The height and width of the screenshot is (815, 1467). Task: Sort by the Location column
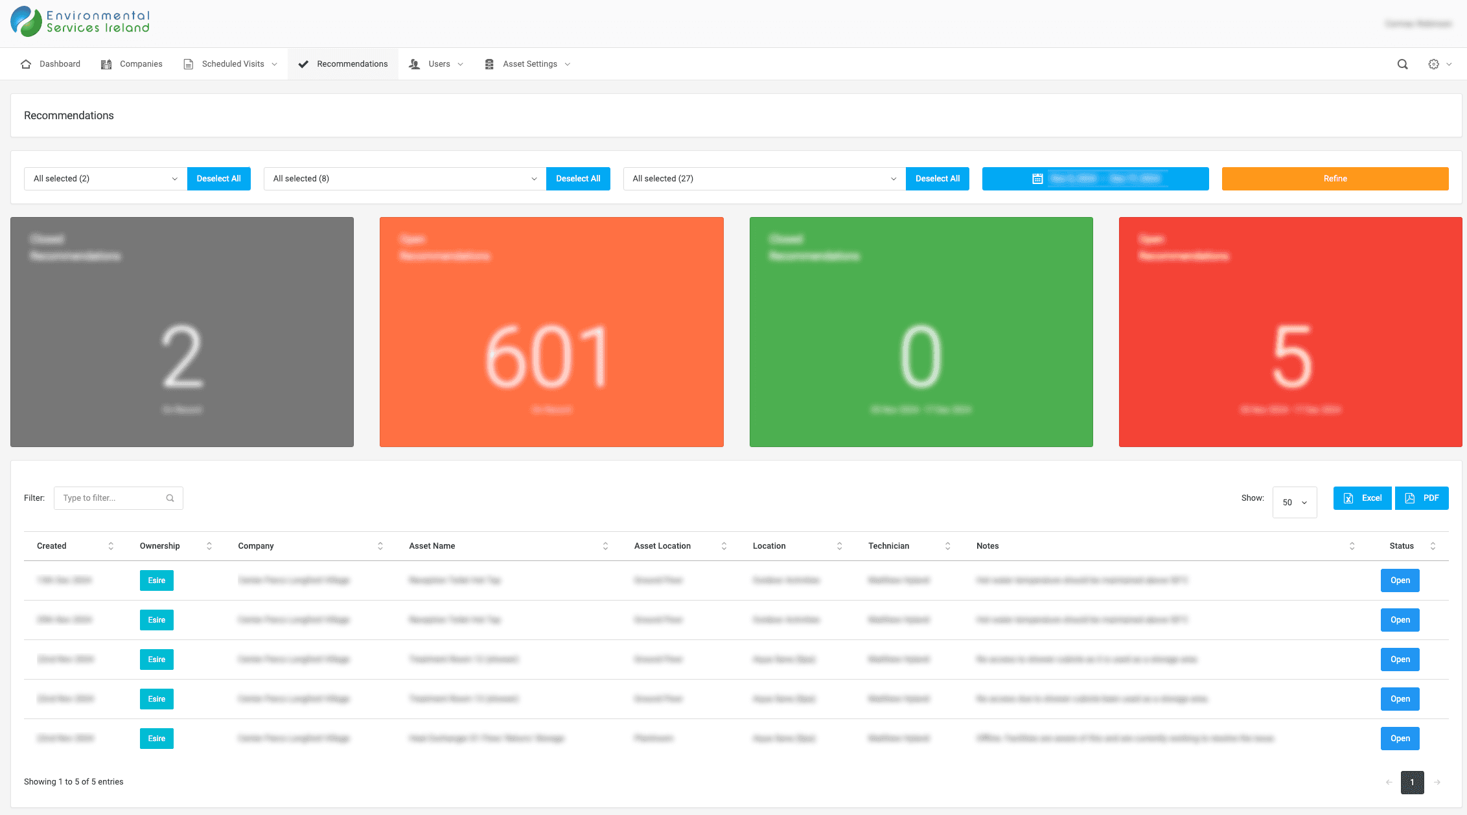[798, 546]
